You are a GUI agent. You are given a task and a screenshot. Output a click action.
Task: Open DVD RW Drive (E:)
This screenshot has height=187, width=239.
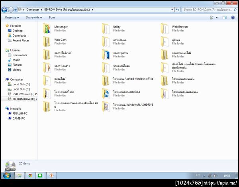[25, 94]
